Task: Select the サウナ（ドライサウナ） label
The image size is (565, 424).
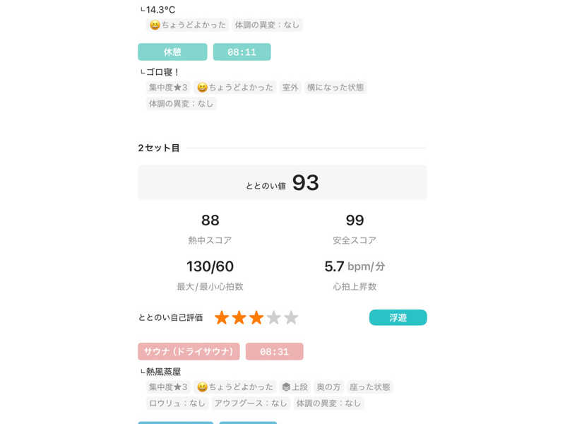Action: tap(189, 352)
